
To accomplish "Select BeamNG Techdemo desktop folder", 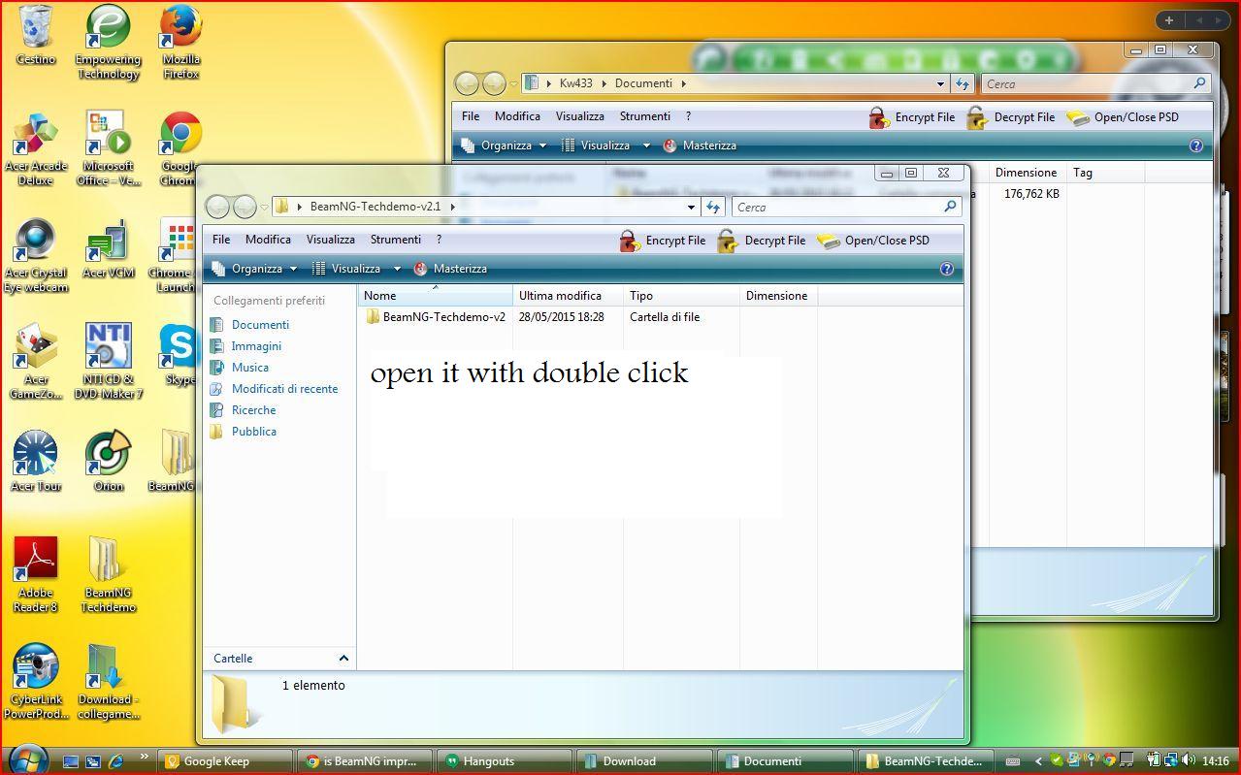I will tap(108, 574).
